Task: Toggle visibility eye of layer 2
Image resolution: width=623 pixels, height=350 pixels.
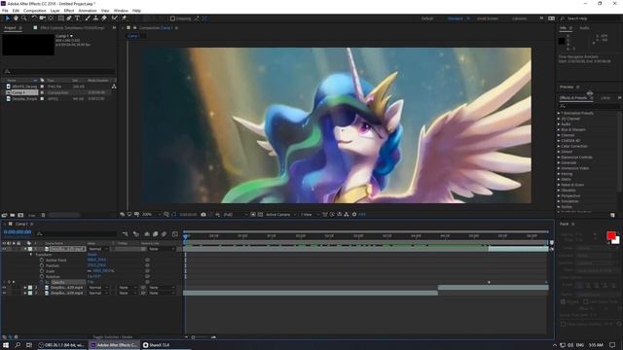Action: (4, 288)
